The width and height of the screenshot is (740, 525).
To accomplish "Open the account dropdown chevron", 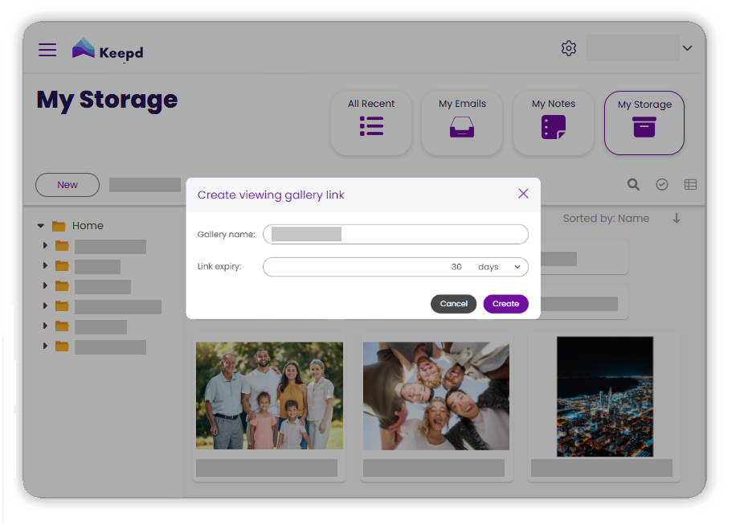I will [x=687, y=48].
